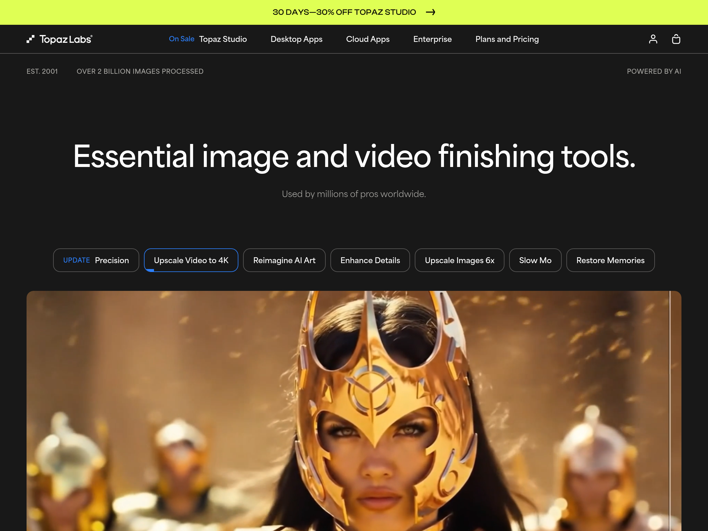
Task: Open the user account icon
Action: coord(653,39)
